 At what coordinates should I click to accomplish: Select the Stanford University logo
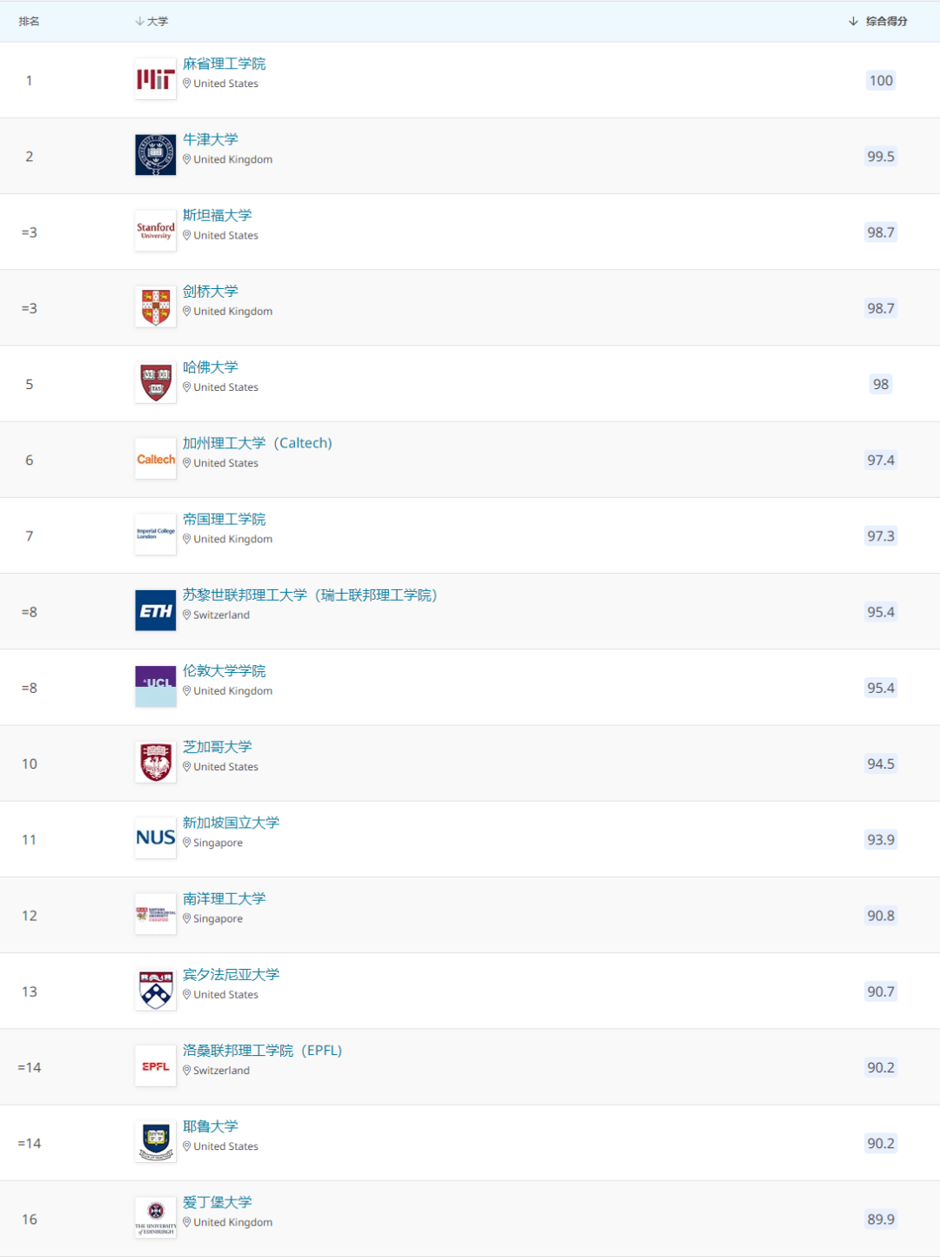[156, 231]
